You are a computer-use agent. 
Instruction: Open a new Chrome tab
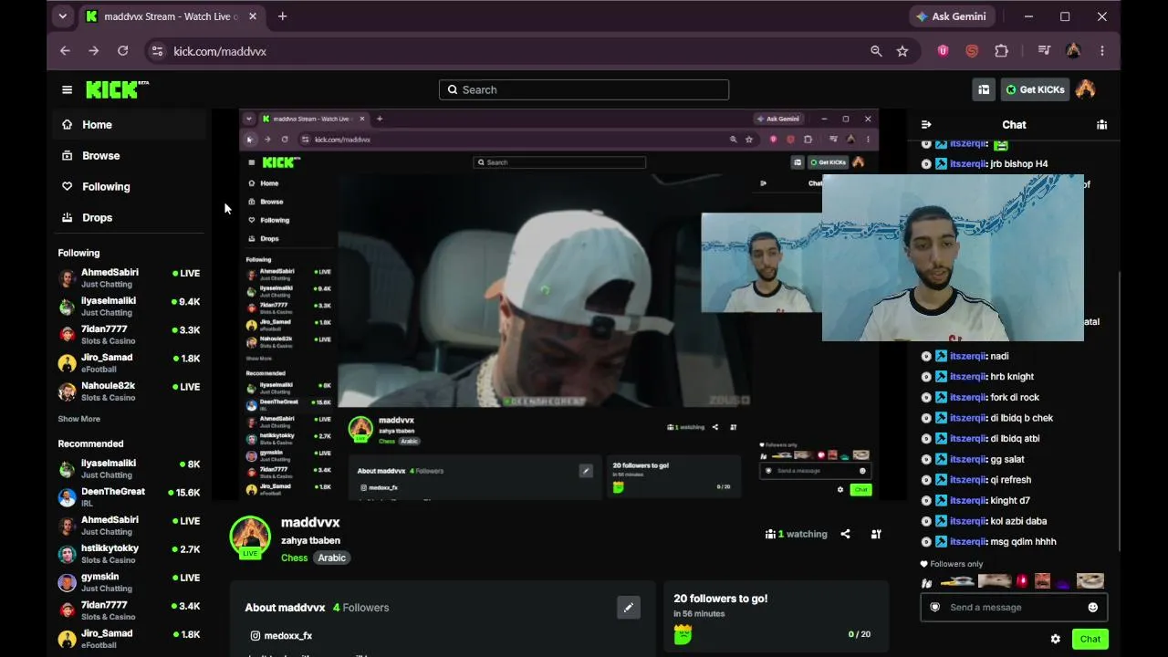pyautogui.click(x=282, y=16)
